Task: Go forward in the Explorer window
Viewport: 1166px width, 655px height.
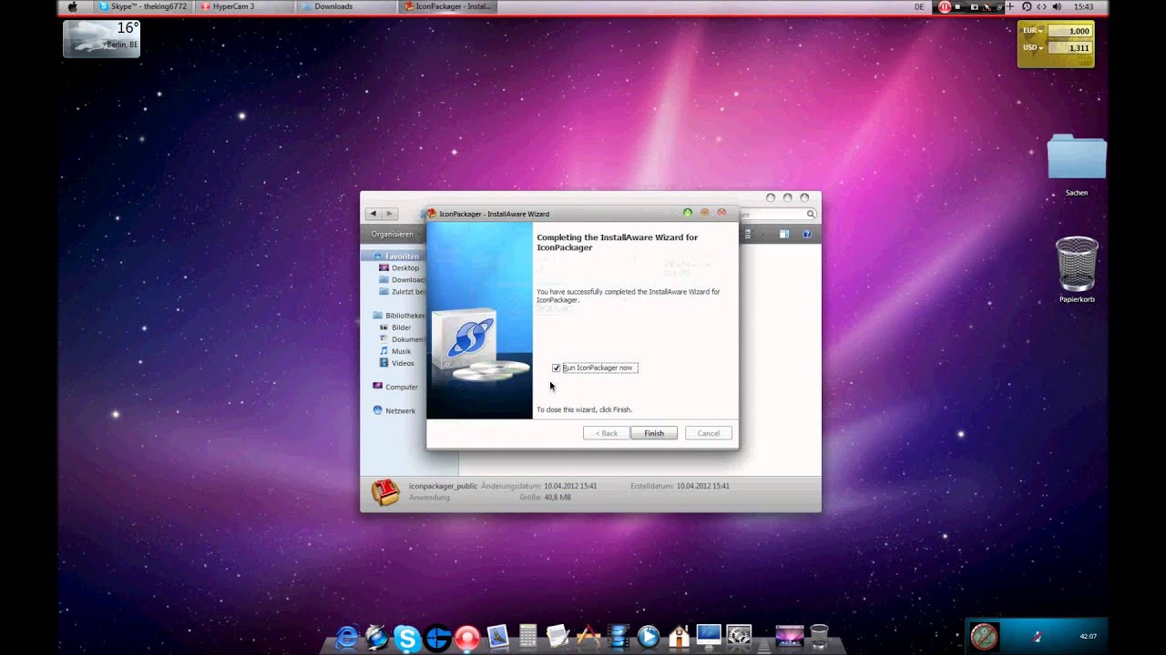Action: (390, 214)
